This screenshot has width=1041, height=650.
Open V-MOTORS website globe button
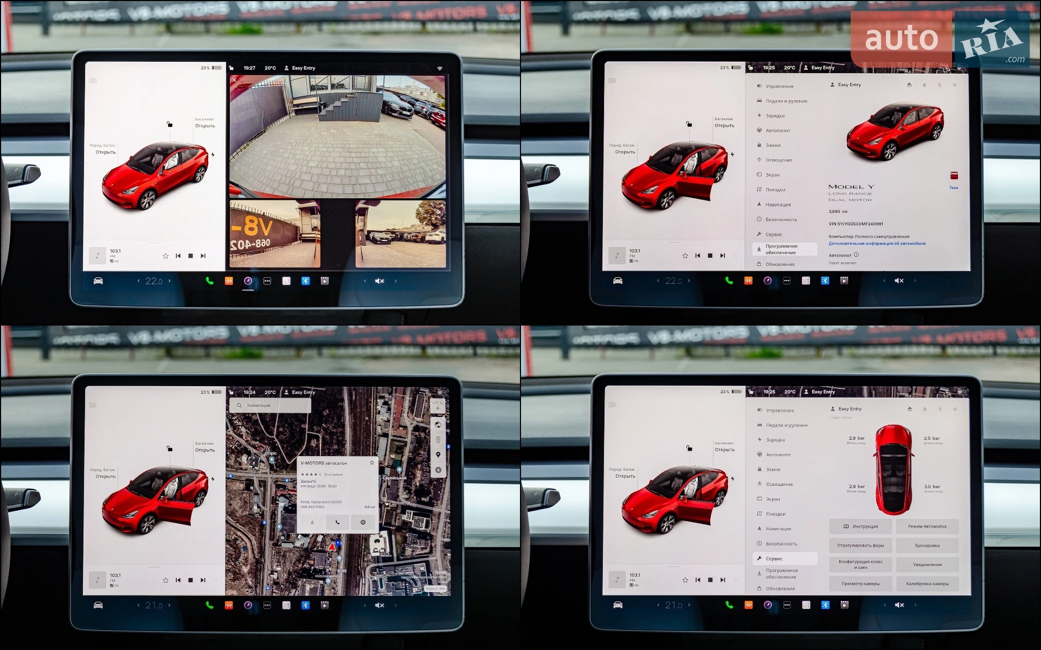pos(363,522)
